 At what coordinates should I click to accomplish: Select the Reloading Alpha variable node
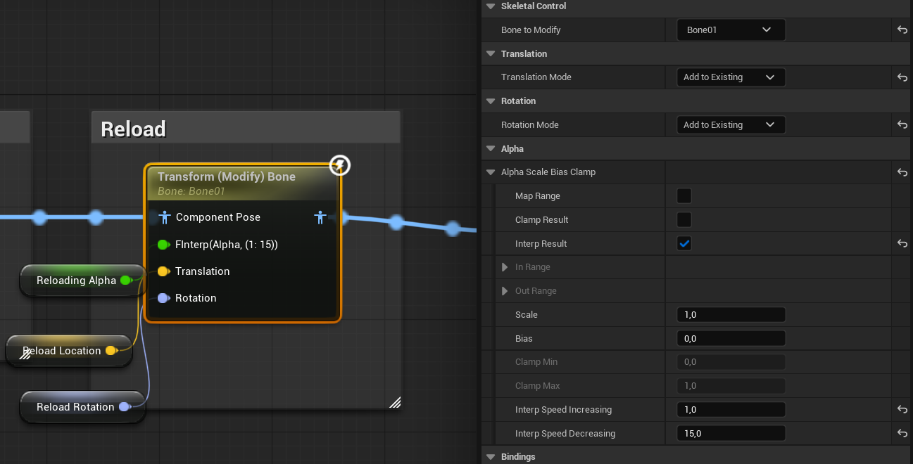pos(76,281)
